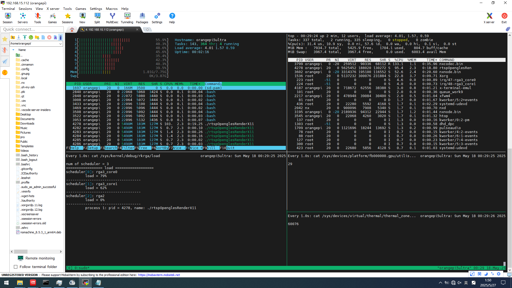Viewport: 512px width, 288px height.
Task: Upload file with green arrow icon
Action: (x=25, y=37)
